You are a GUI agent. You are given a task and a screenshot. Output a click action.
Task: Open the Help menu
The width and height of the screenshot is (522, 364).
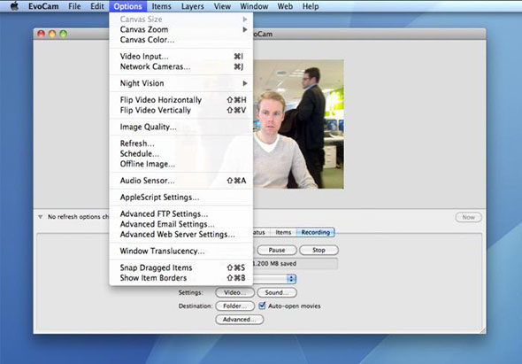[x=311, y=6]
